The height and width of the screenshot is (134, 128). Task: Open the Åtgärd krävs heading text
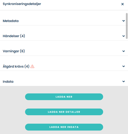click(13, 66)
